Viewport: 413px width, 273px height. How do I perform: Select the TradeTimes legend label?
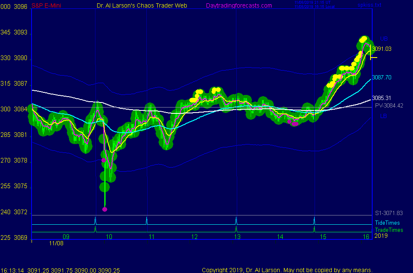tap(389, 230)
